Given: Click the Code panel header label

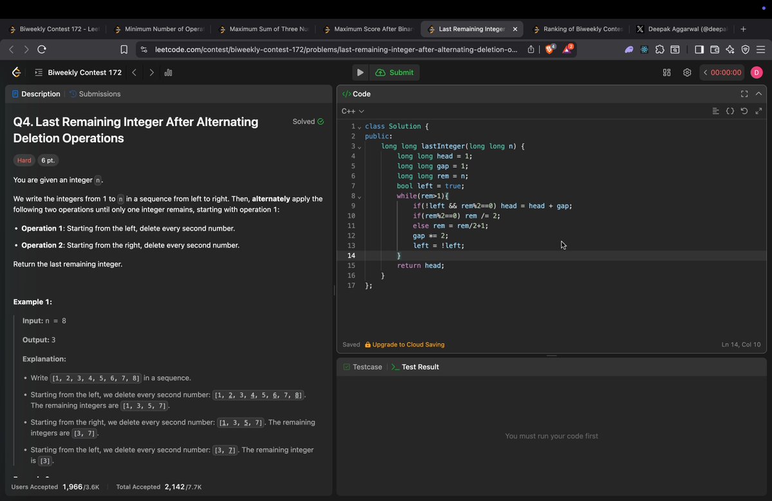Looking at the screenshot, I should tap(361, 94).
